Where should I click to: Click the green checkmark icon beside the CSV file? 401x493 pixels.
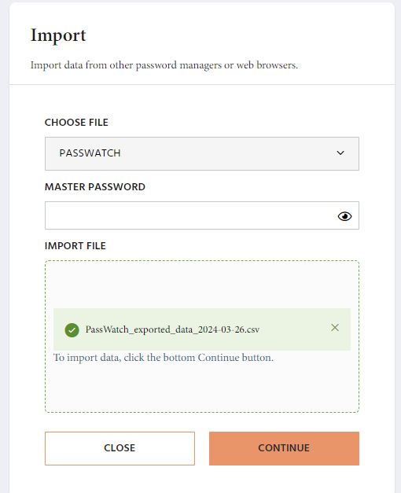click(x=72, y=330)
